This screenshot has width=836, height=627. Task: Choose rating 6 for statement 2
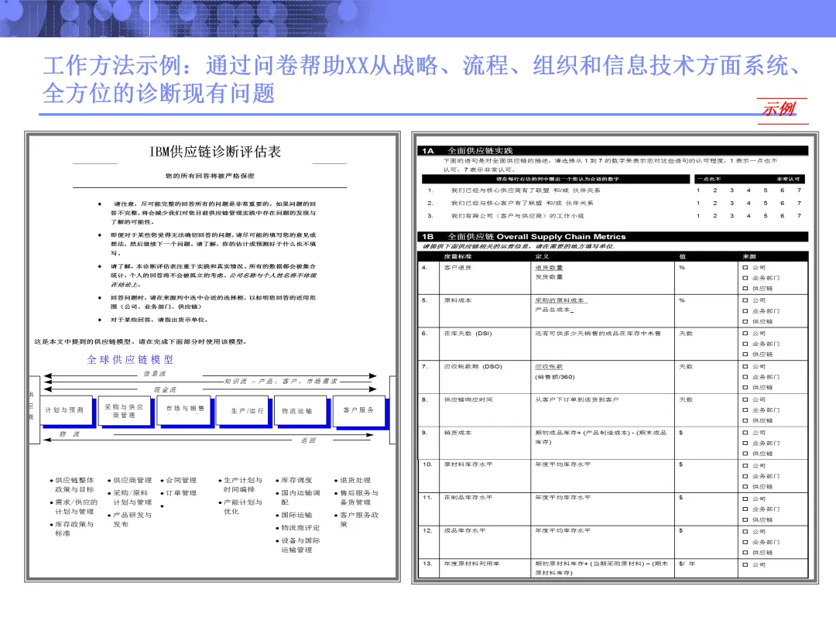tap(782, 203)
